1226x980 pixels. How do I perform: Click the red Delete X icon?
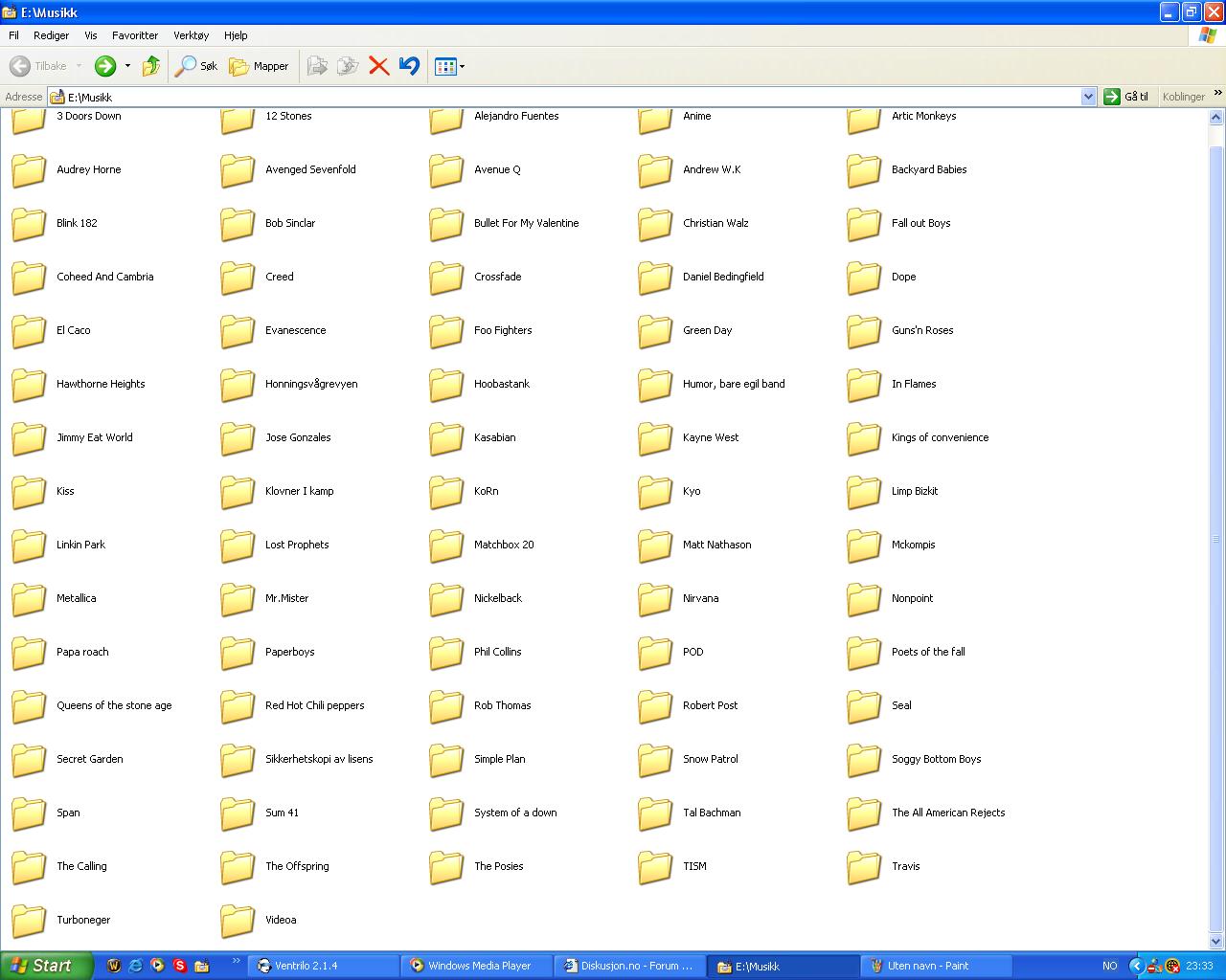coord(378,66)
